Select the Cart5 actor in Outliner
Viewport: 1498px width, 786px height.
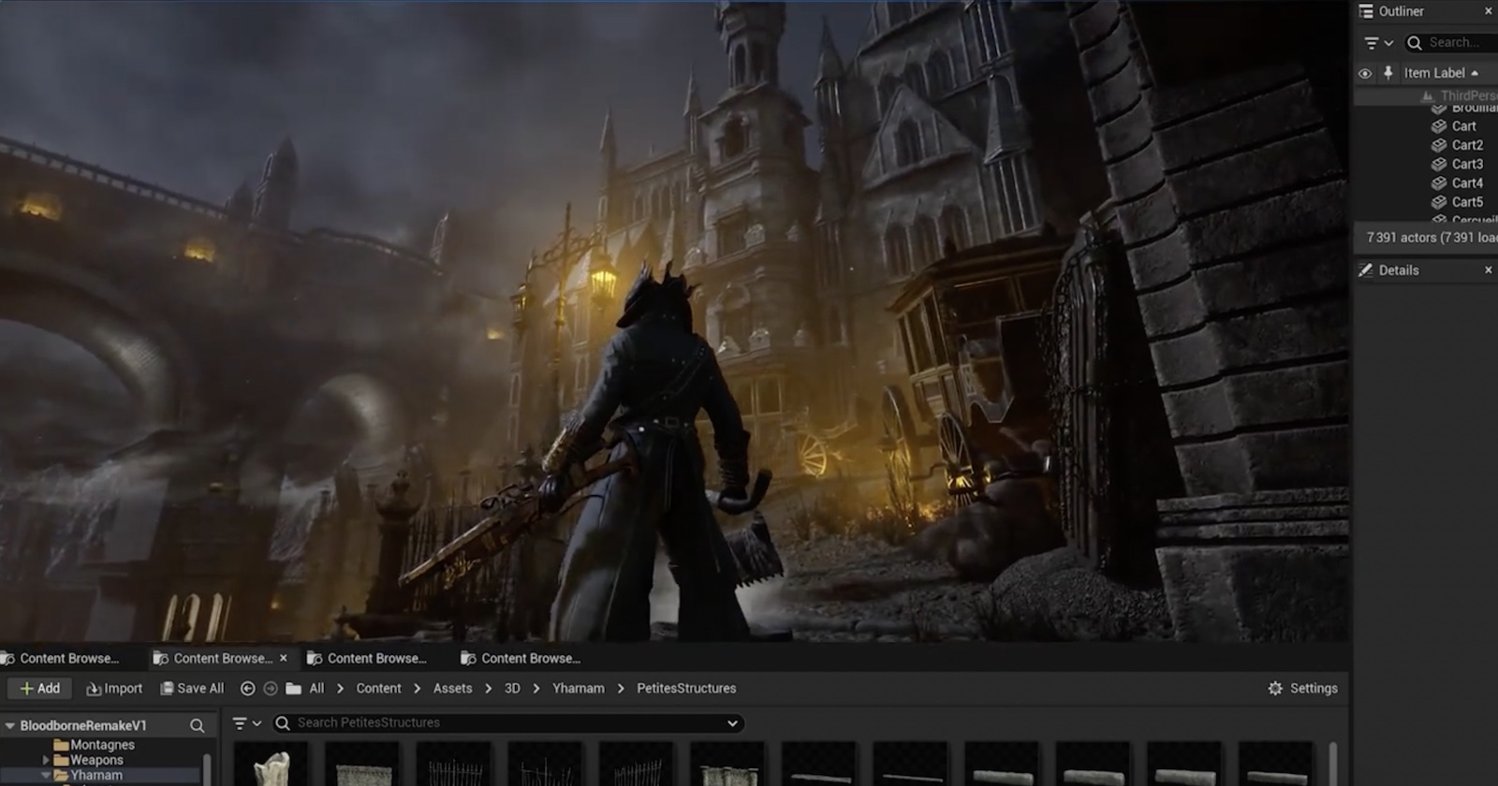click(1467, 202)
